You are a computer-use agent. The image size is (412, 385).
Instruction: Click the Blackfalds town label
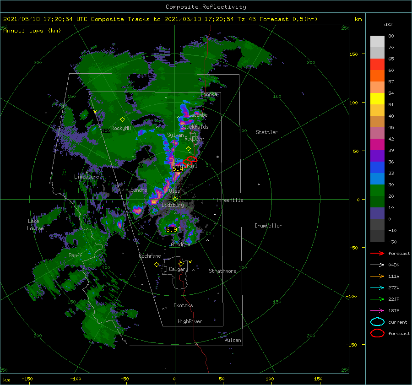click(195, 127)
